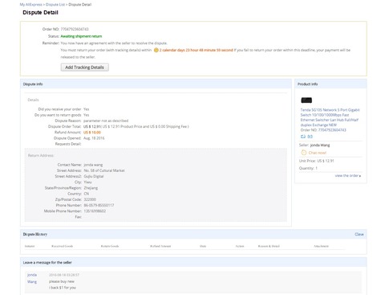Screen dimensions: 385x295
Task: Click the message count (0) link
Action: [310, 137]
